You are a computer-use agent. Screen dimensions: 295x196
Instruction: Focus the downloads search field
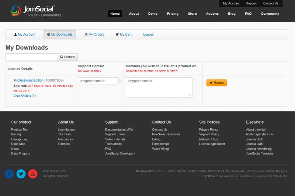pyautogui.click(x=31, y=57)
